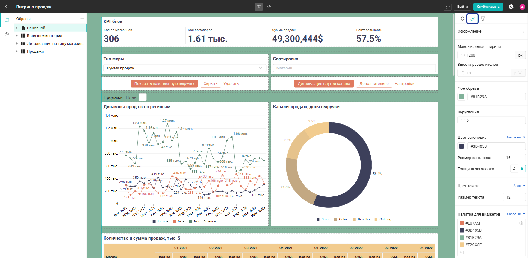The height and width of the screenshot is (258, 528).
Task: Open the Палитра для виджетов Базовый dropdown
Action: pos(516,214)
